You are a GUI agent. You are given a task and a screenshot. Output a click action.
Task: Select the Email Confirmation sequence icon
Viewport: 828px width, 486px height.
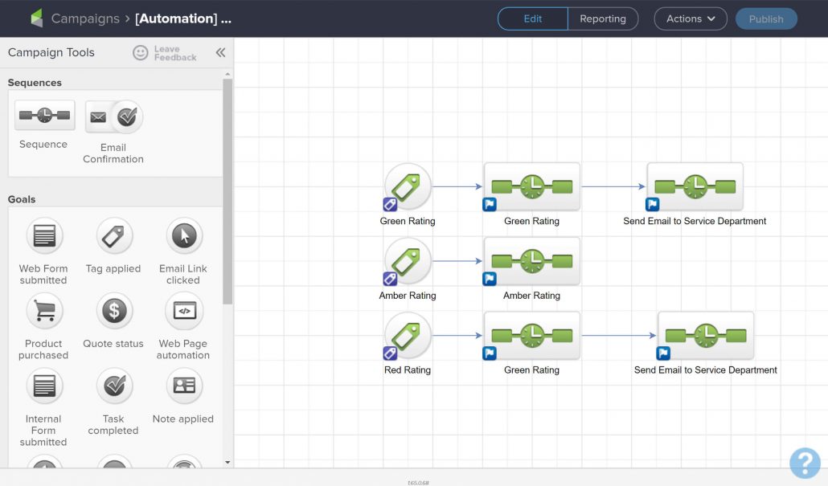[x=113, y=116]
